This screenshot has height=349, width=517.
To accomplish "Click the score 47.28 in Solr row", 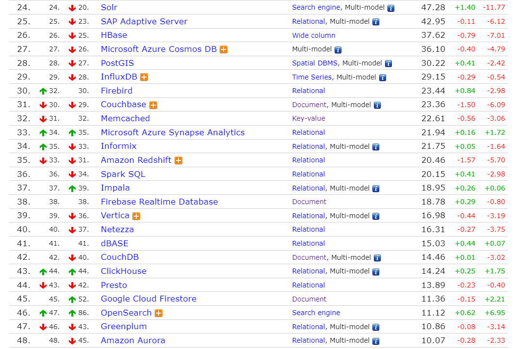I will point(433,7).
